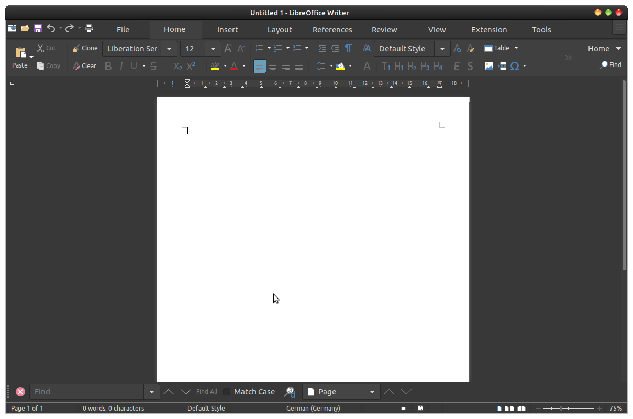This screenshot has height=419, width=633.
Task: Switch to the Insert ribbon tab
Action: pos(228,30)
